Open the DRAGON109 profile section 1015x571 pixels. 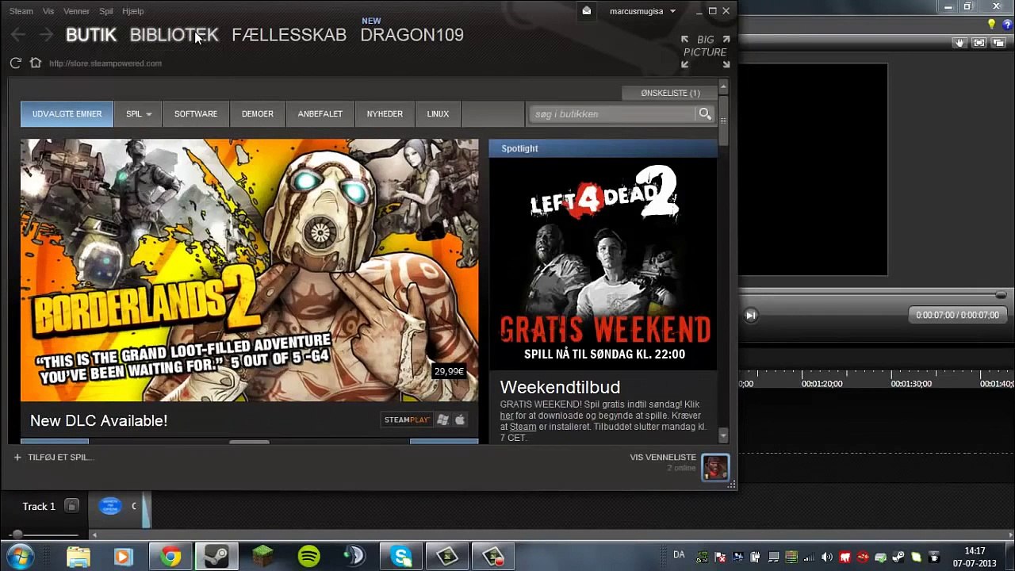pos(412,35)
